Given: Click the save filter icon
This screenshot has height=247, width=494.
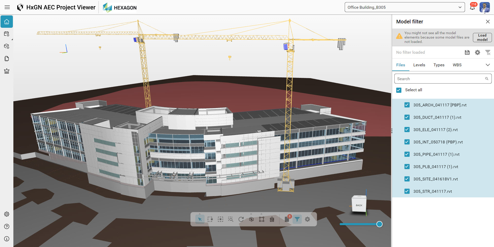Looking at the screenshot, I should (467, 52).
